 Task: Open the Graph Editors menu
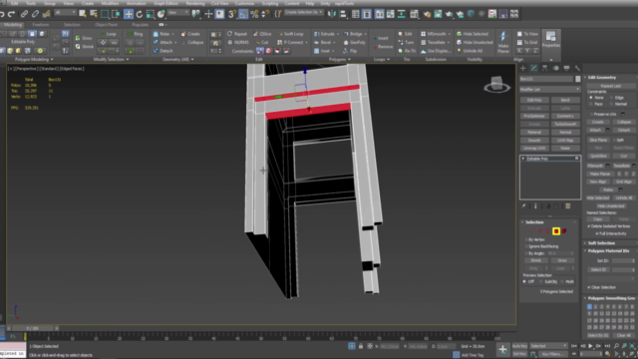166,3
